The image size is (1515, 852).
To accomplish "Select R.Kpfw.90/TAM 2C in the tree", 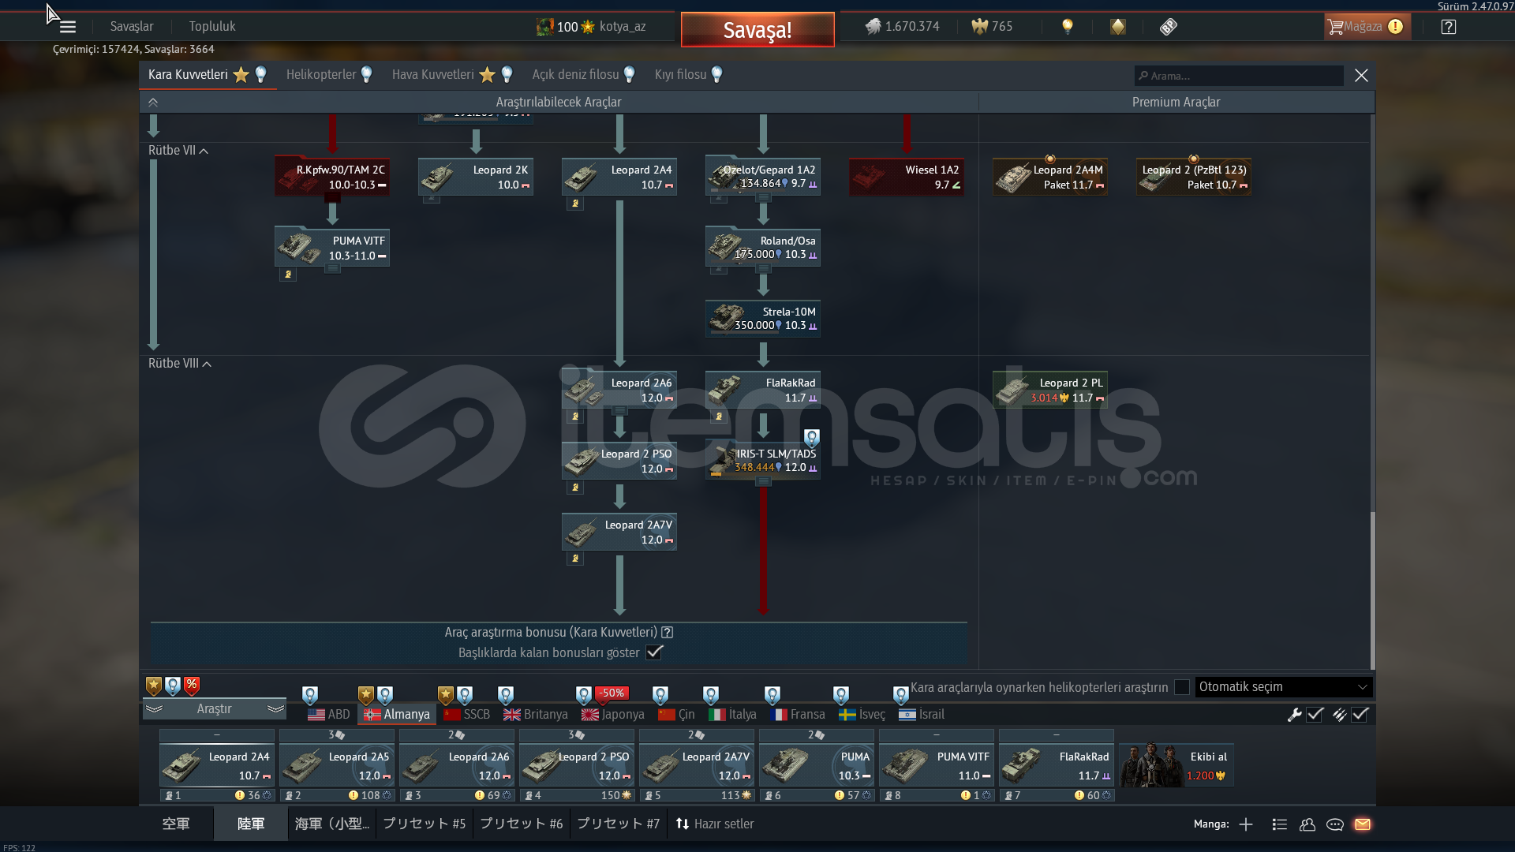I will tap(332, 177).
